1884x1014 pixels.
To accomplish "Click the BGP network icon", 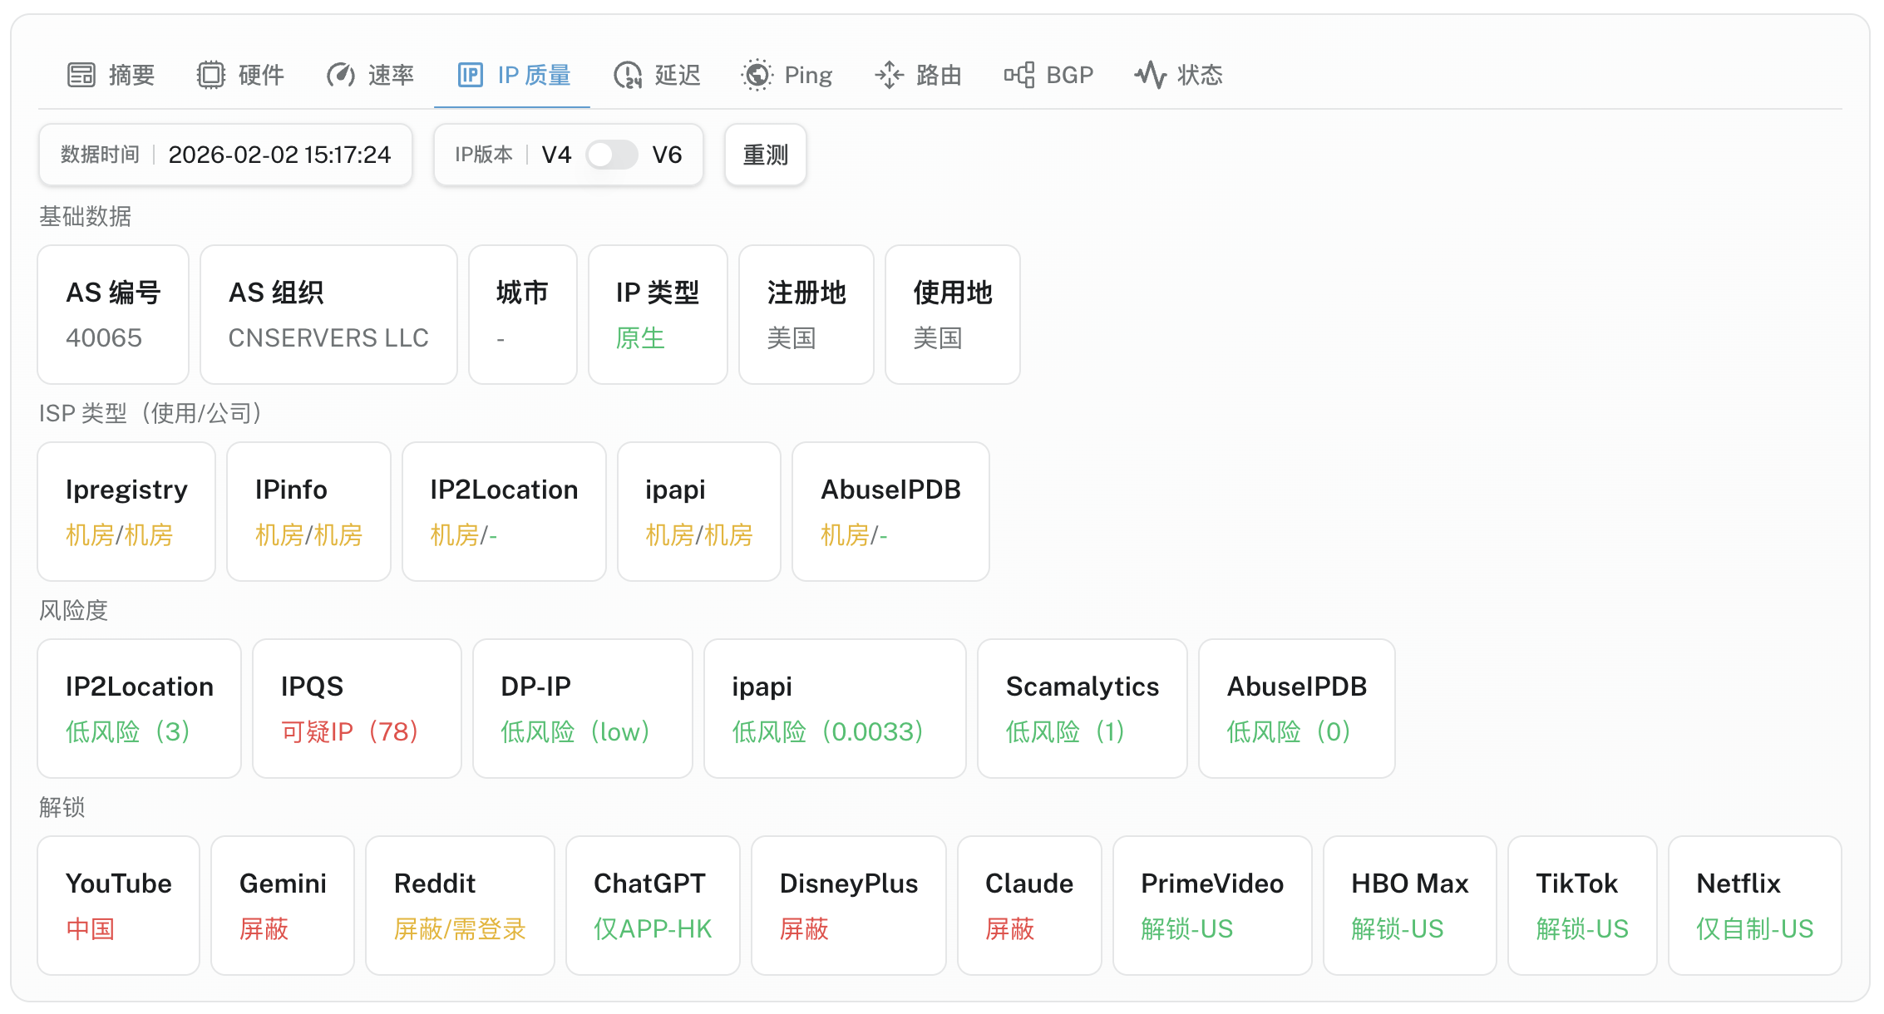I will 1019,75.
